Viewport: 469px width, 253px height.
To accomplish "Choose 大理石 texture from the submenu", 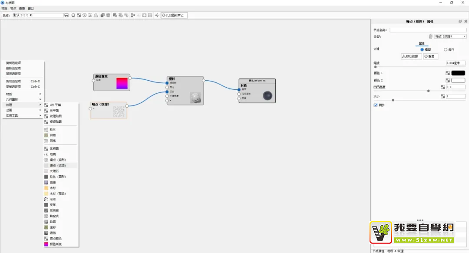I will click(x=54, y=171).
